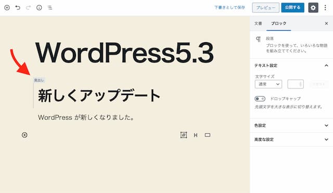Viewport: 333px width, 193px height.
Task: Click the WordPress5.3 post title
Action: point(124,53)
